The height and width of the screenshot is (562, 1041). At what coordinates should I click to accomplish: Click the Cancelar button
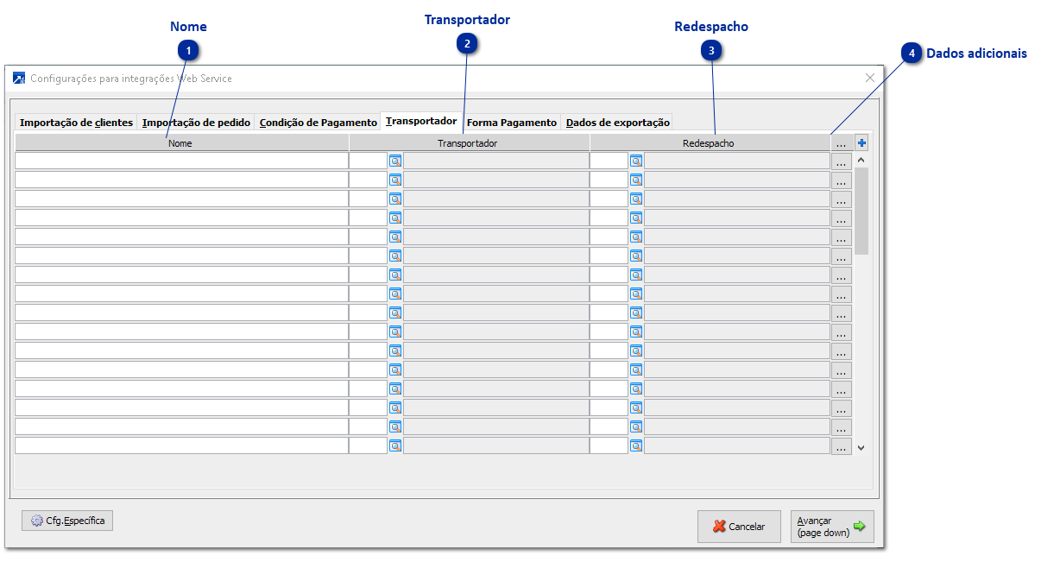click(739, 527)
